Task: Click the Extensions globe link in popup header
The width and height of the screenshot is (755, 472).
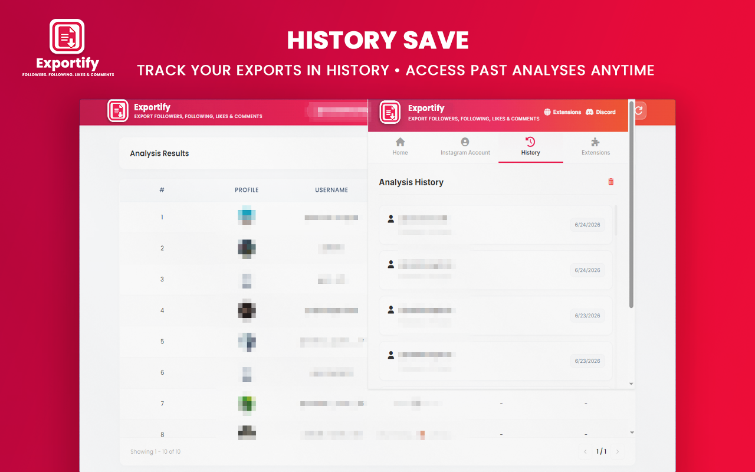Action: 562,112
